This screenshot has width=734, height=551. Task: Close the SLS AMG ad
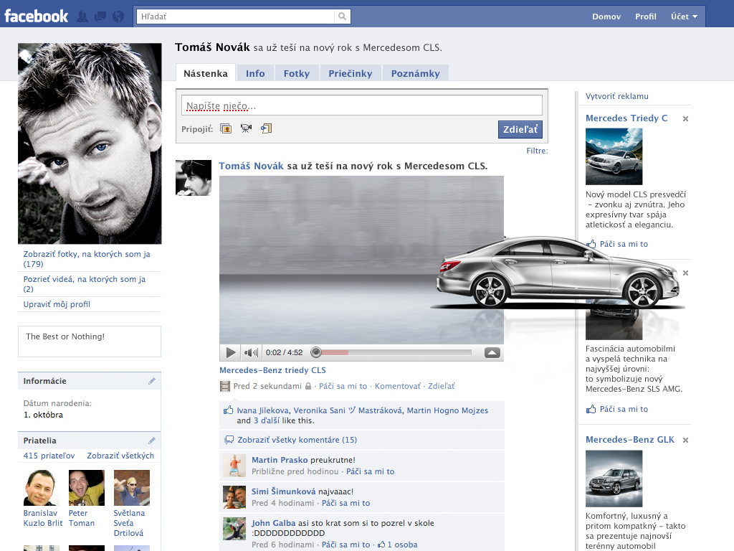685,273
